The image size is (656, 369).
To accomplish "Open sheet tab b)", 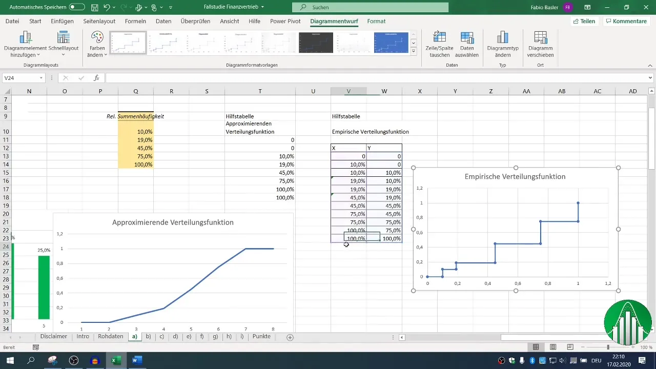I will tap(148, 337).
